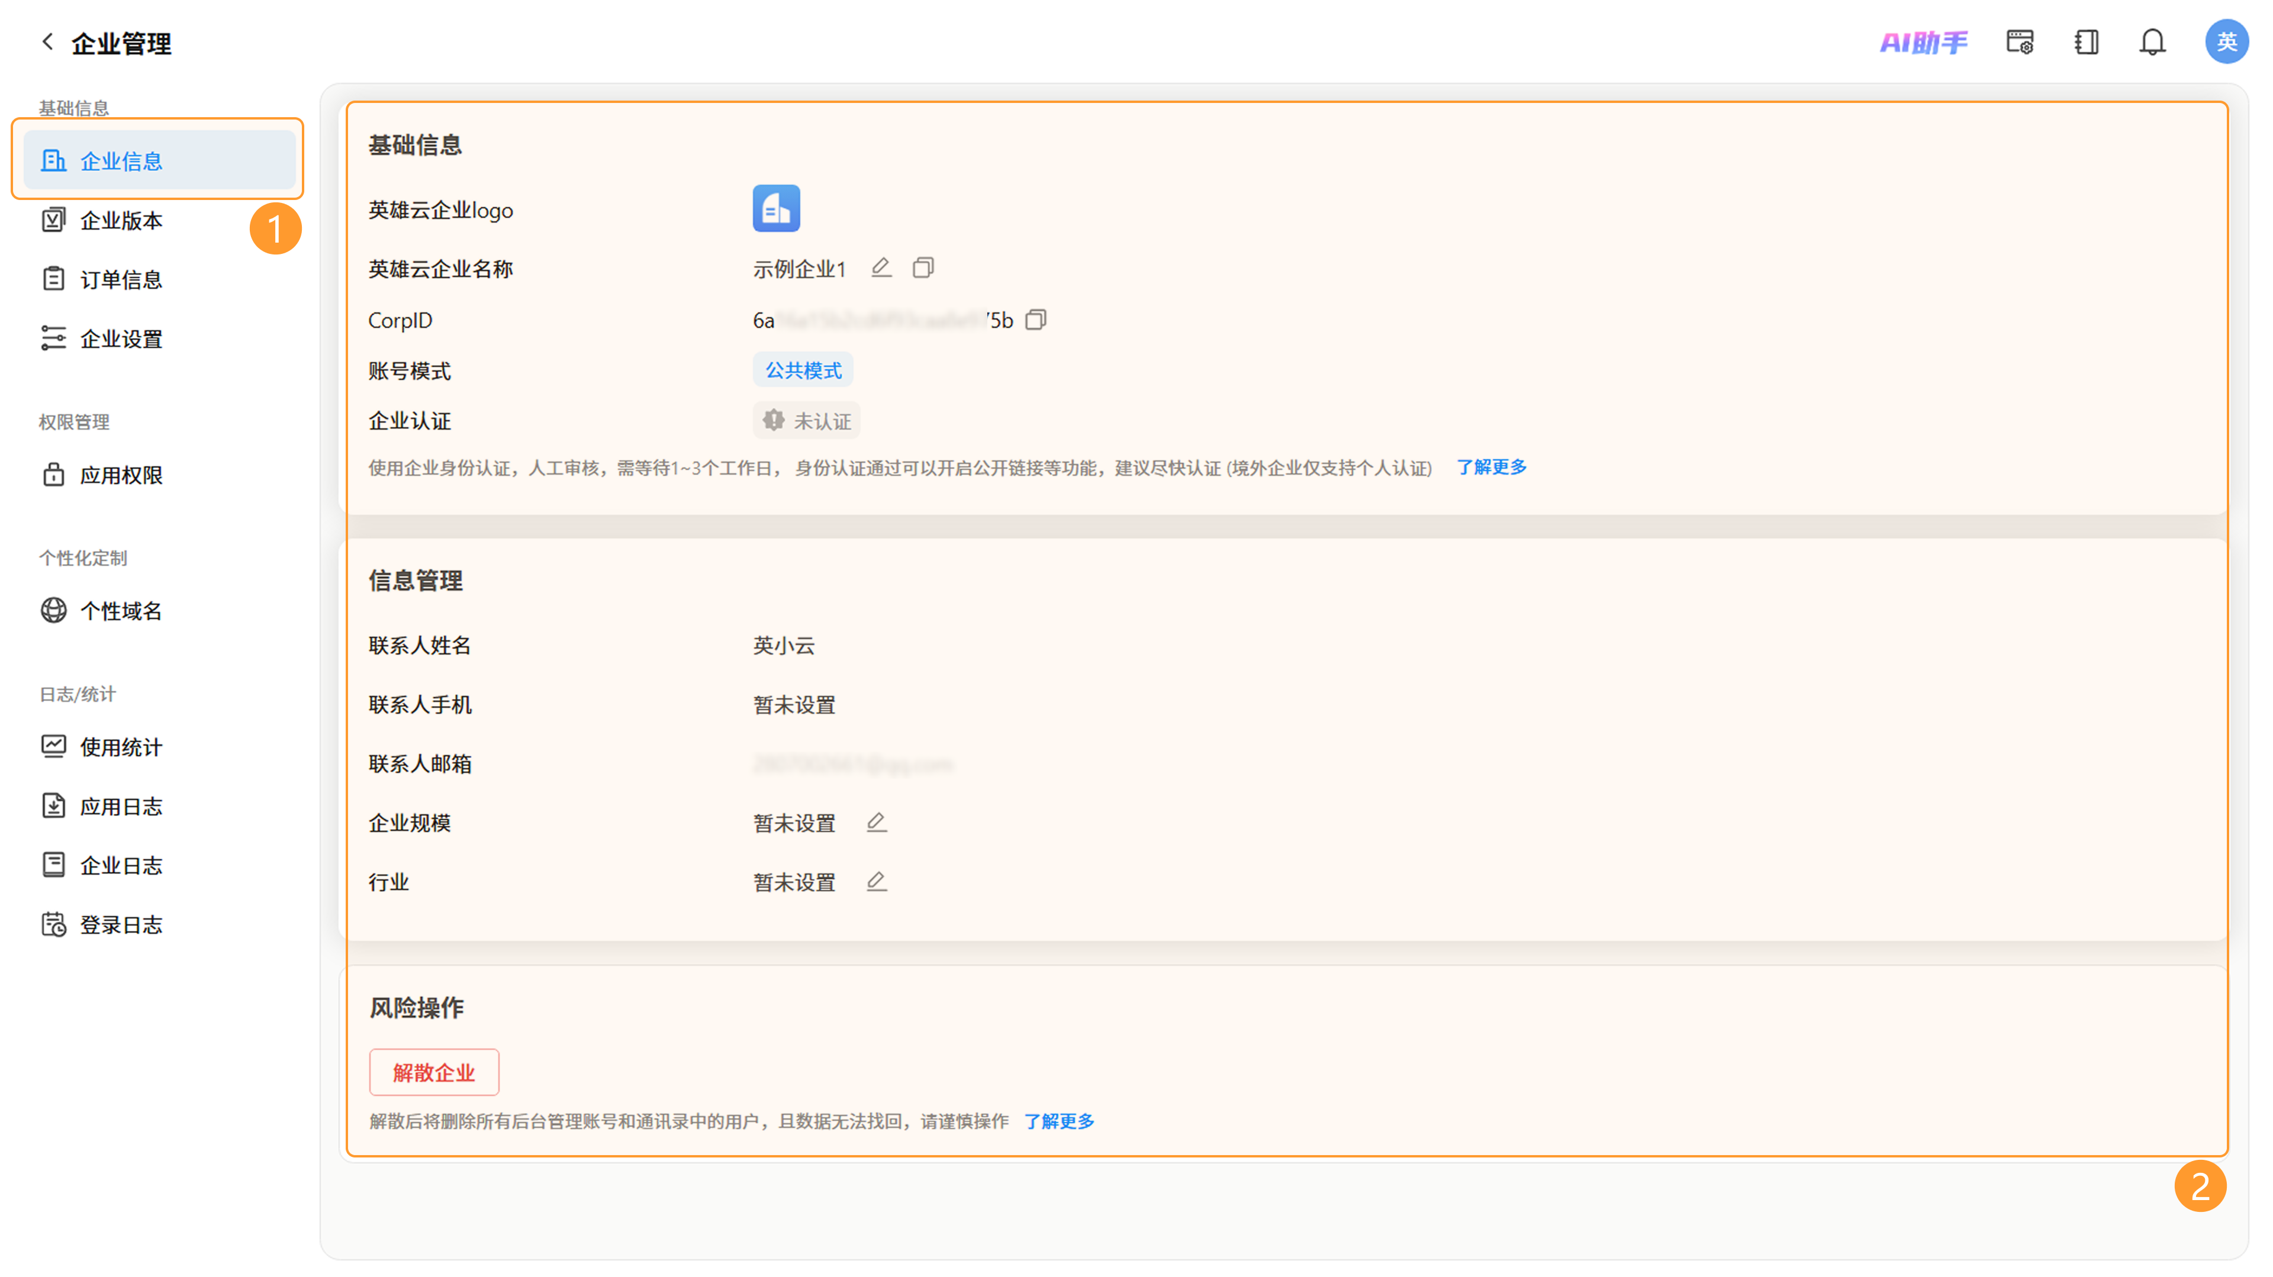Open 了解更多 link about enterprise certification

click(x=1491, y=466)
